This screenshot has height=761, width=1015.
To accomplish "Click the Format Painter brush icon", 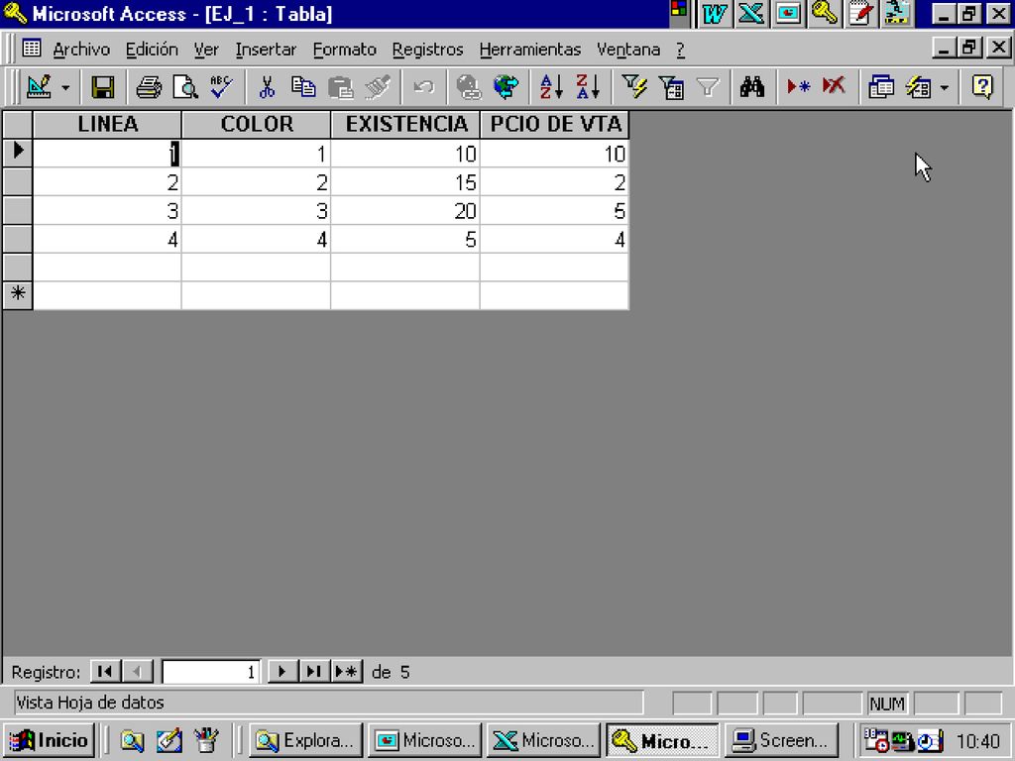I will [x=378, y=87].
